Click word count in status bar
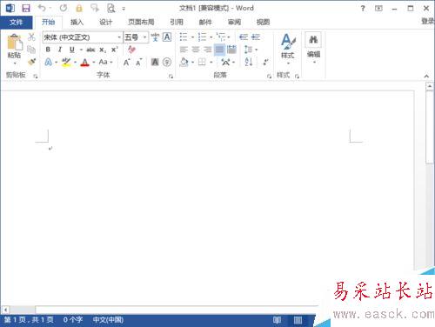This screenshot has height=327, width=435. click(73, 320)
